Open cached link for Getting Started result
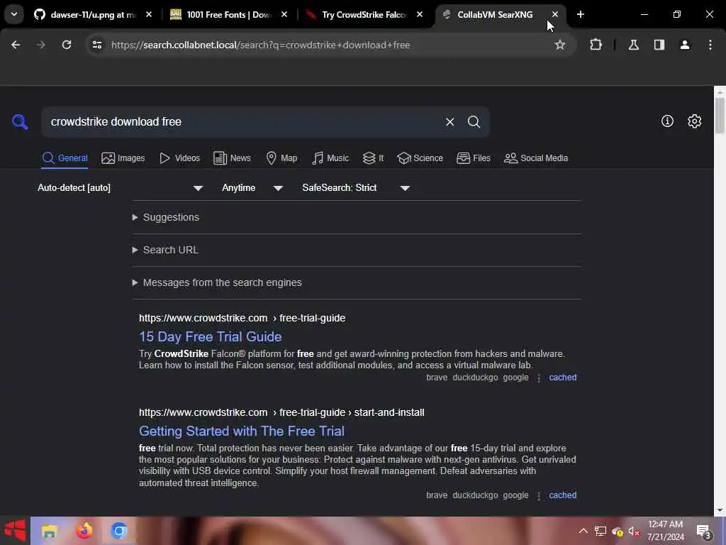This screenshot has height=545, width=726. 562,495
